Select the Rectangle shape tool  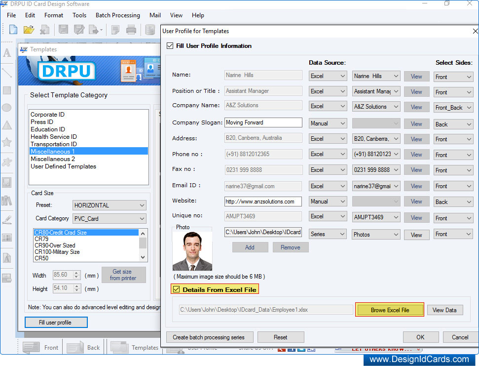[x=7, y=90]
